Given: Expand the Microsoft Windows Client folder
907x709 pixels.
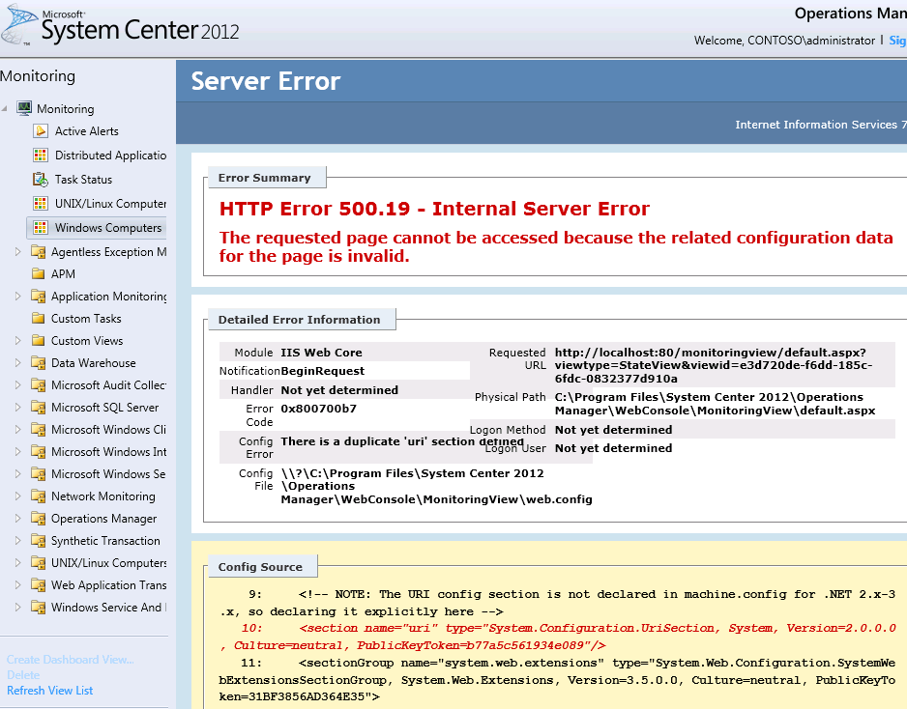Looking at the screenshot, I should (x=18, y=429).
